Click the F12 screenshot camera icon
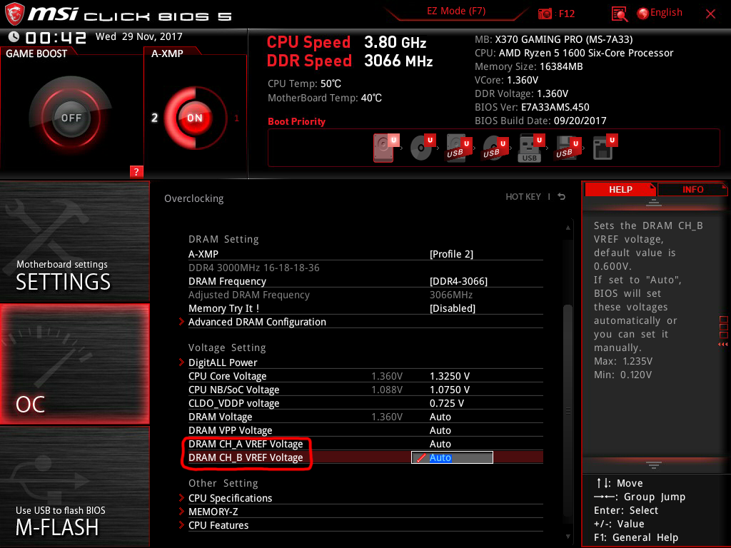This screenshot has width=731, height=548. (545, 14)
